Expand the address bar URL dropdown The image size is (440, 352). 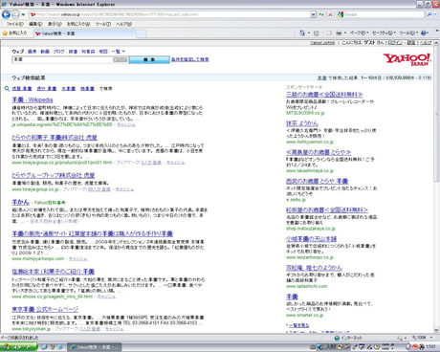[x=313, y=14]
